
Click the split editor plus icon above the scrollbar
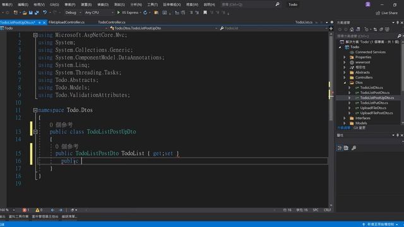click(331, 28)
